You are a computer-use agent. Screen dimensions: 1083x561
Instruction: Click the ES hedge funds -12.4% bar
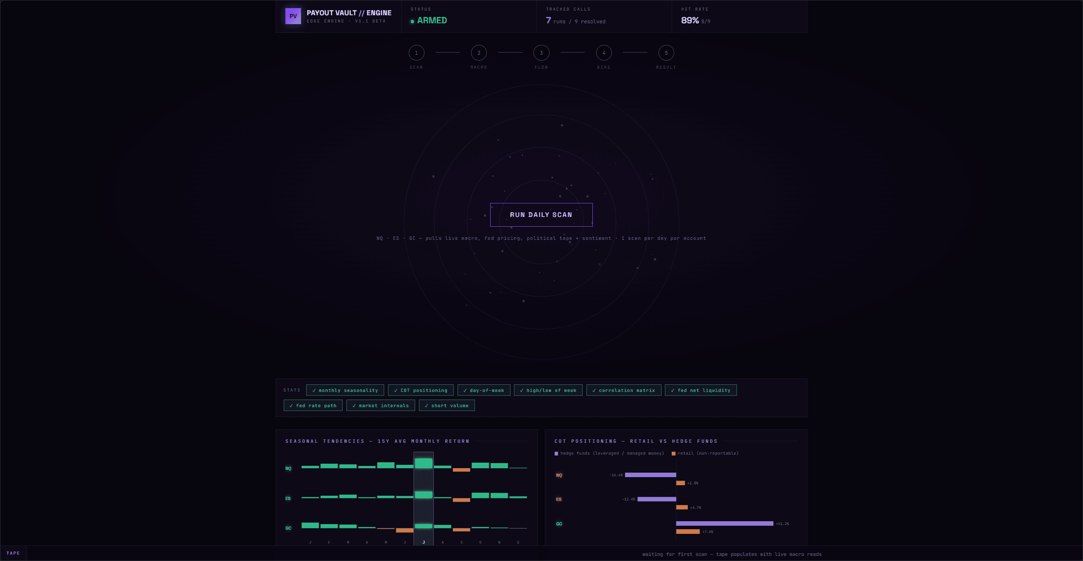[x=657, y=499]
